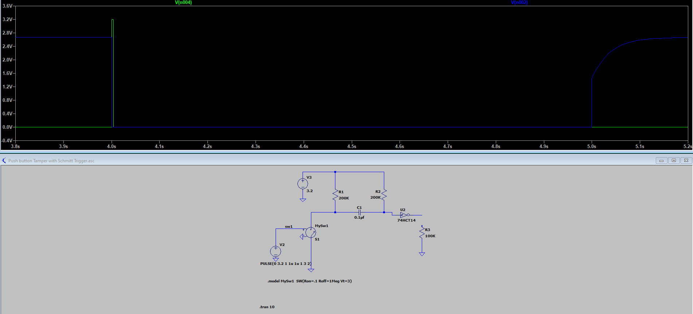Click the 200K value of R2

375,197
